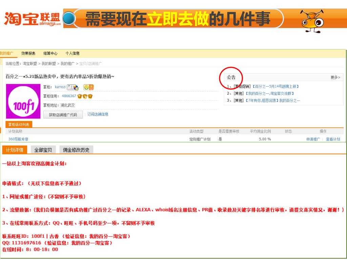The width and height of the screenshot is (347, 260).
Task: Click the 定向推广计划 activity type cell
Action: click(x=200, y=139)
